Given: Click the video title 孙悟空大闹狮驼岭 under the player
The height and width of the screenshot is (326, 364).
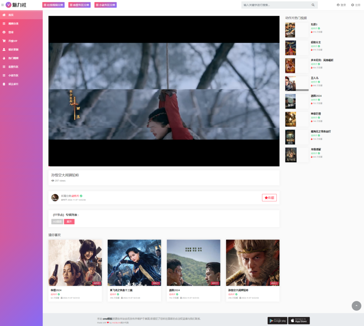Looking at the screenshot, I should pos(65,175).
